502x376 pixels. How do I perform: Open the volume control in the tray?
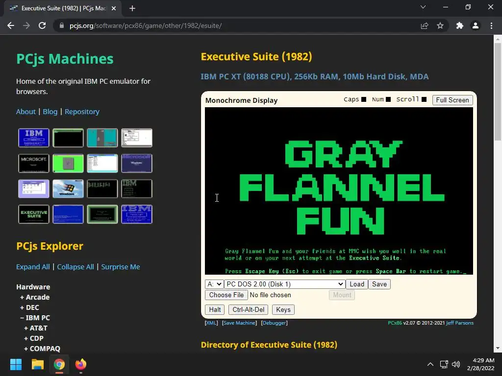pyautogui.click(x=456, y=364)
